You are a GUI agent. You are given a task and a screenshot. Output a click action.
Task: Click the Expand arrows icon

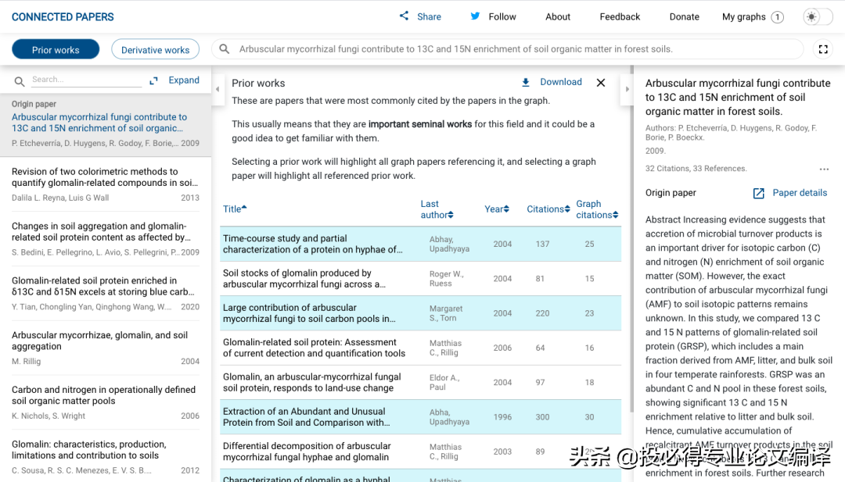coord(153,80)
